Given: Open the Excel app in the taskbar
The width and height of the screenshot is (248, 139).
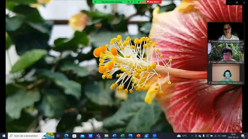Looking at the screenshot, I should [122, 136].
